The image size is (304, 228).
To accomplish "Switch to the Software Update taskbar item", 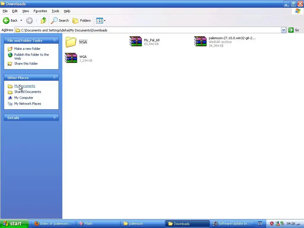I will pyautogui.click(x=232, y=224).
